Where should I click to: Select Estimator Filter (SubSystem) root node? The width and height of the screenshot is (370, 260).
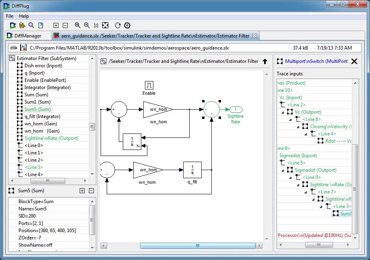[x=46, y=58]
